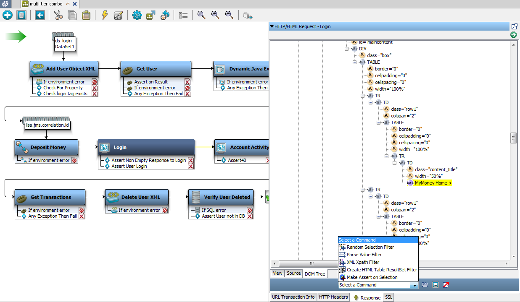Image resolution: width=520 pixels, height=302 pixels.
Task: Click the Copy icon
Action: [72, 15]
